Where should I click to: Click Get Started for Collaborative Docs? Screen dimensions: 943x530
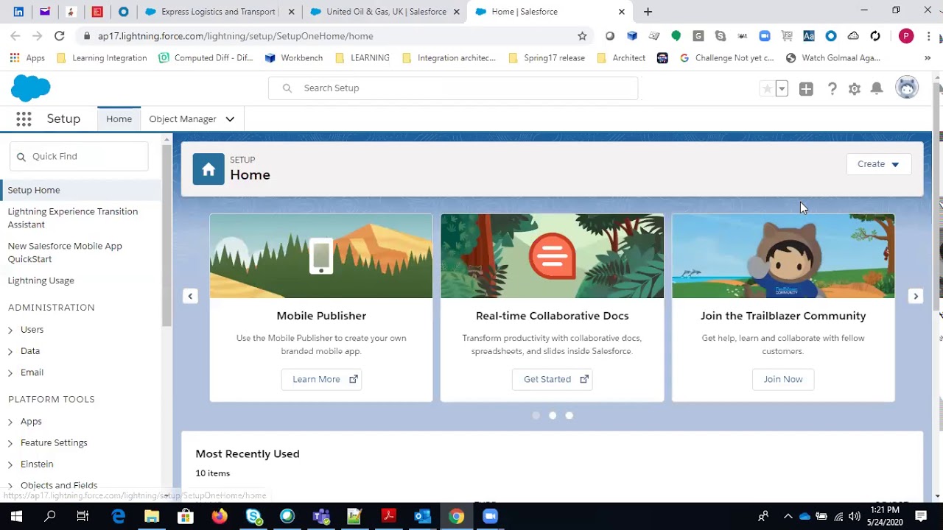[x=553, y=379]
